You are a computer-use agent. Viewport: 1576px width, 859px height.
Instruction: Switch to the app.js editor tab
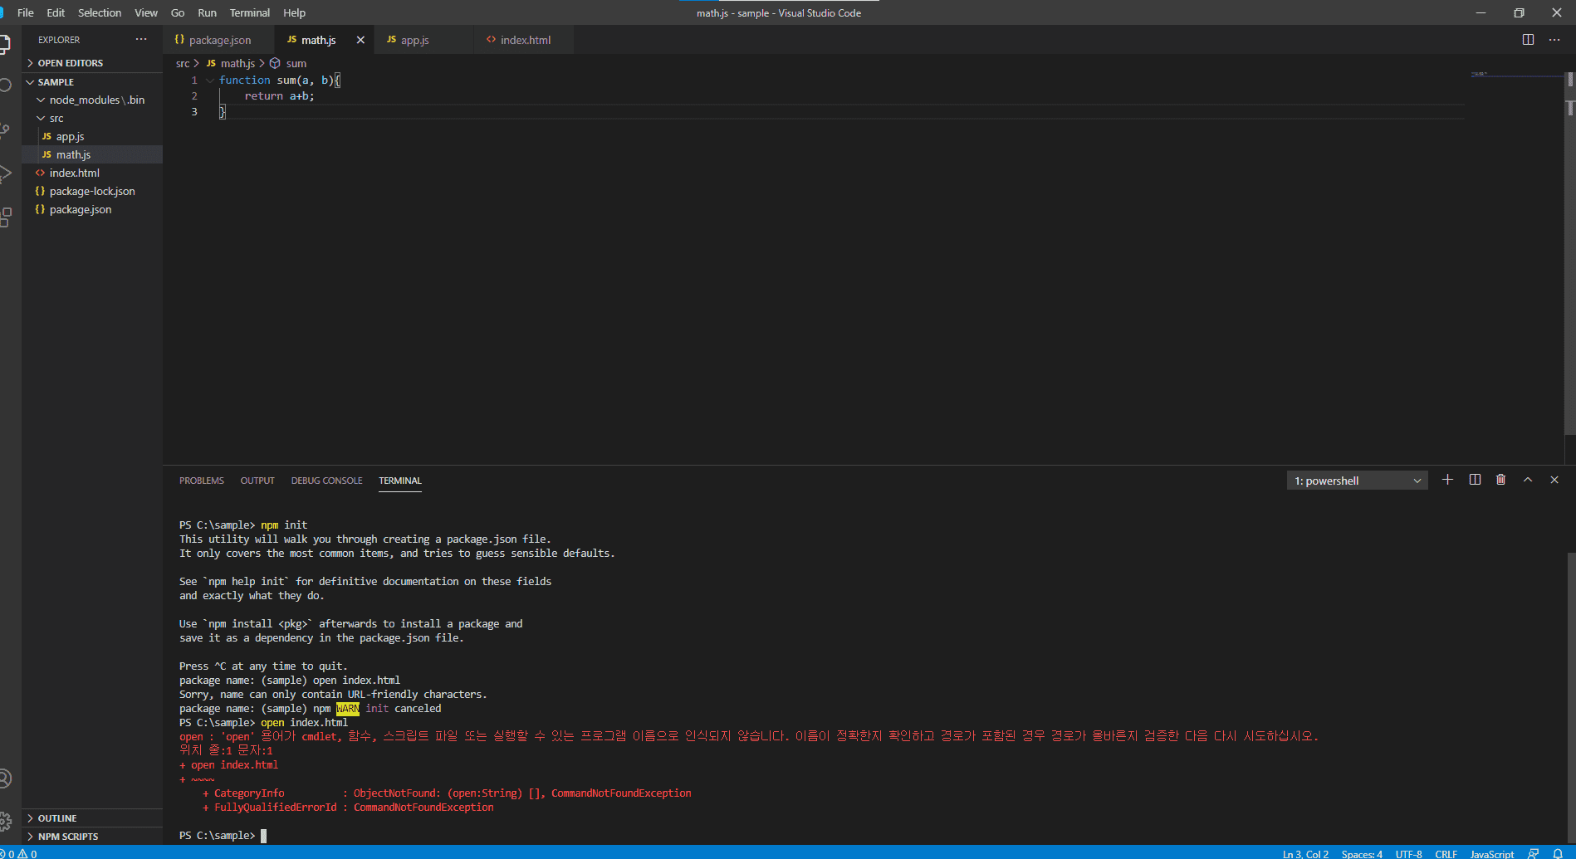pos(423,40)
